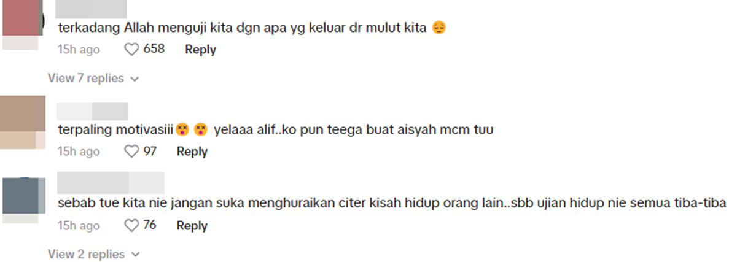The height and width of the screenshot is (262, 737).
Task: Select the comment text starting 'sebab tue kita'
Action: (x=392, y=204)
